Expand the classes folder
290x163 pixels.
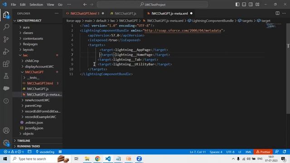pyautogui.click(x=28, y=33)
